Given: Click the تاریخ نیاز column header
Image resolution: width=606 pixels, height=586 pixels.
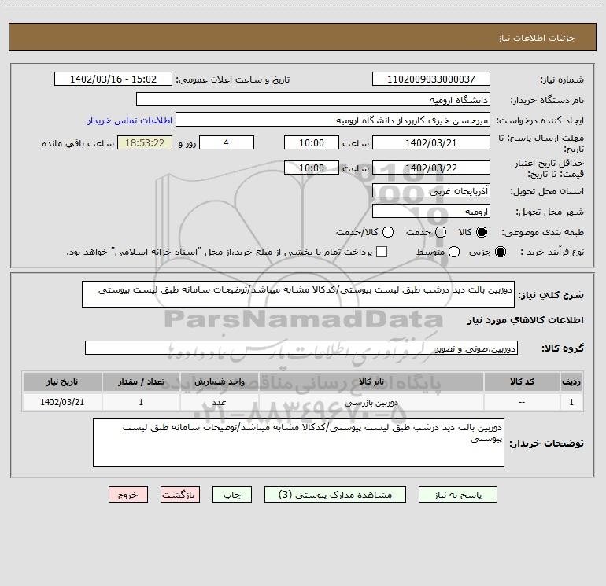Looking at the screenshot, I should coord(62,381).
